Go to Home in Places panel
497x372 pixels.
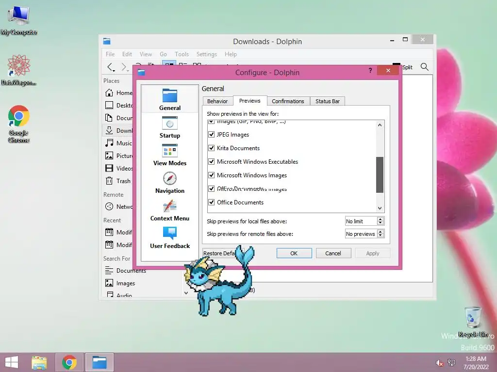(118, 93)
